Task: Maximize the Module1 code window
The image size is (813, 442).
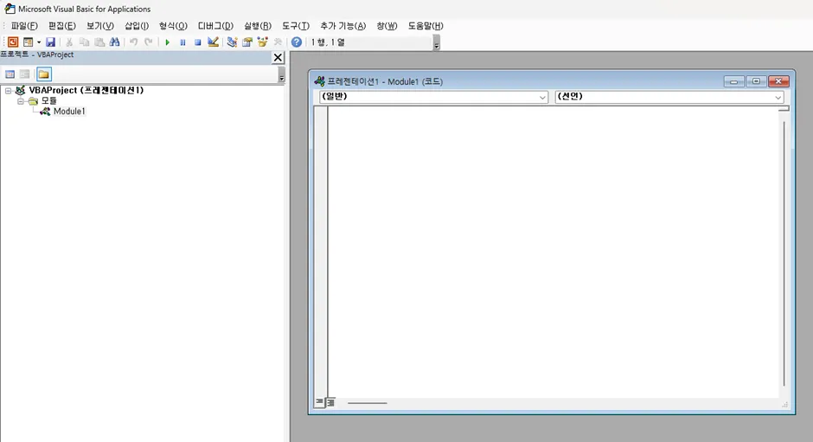Action: coord(756,81)
